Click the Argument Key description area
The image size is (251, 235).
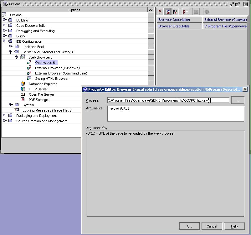point(165,174)
